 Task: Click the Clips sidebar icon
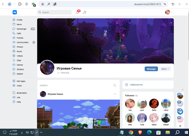[x=14, y=60]
